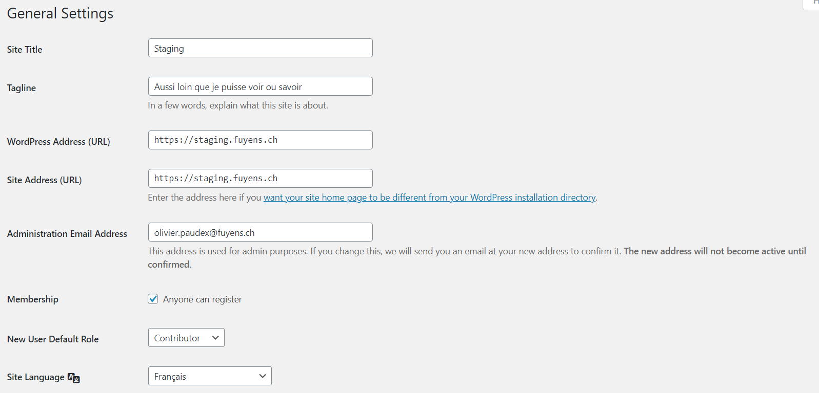Click the Site Title label
Viewport: 819px width, 393px height.
pos(25,50)
